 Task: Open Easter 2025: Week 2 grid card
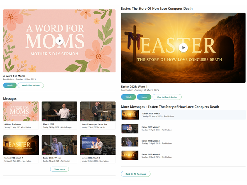98,149
